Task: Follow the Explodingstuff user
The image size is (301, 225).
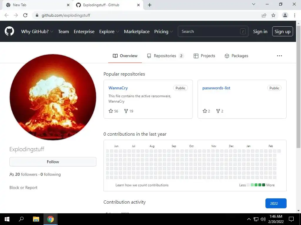Action: coord(53,162)
